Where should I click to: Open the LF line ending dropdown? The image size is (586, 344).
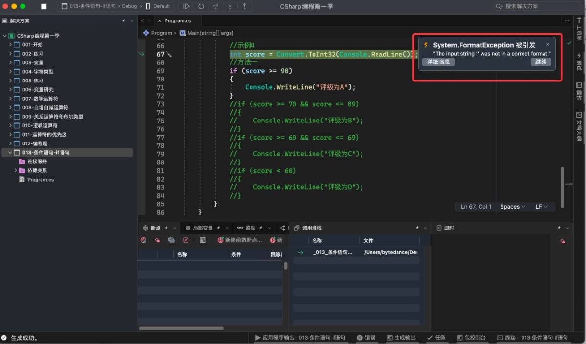point(542,207)
